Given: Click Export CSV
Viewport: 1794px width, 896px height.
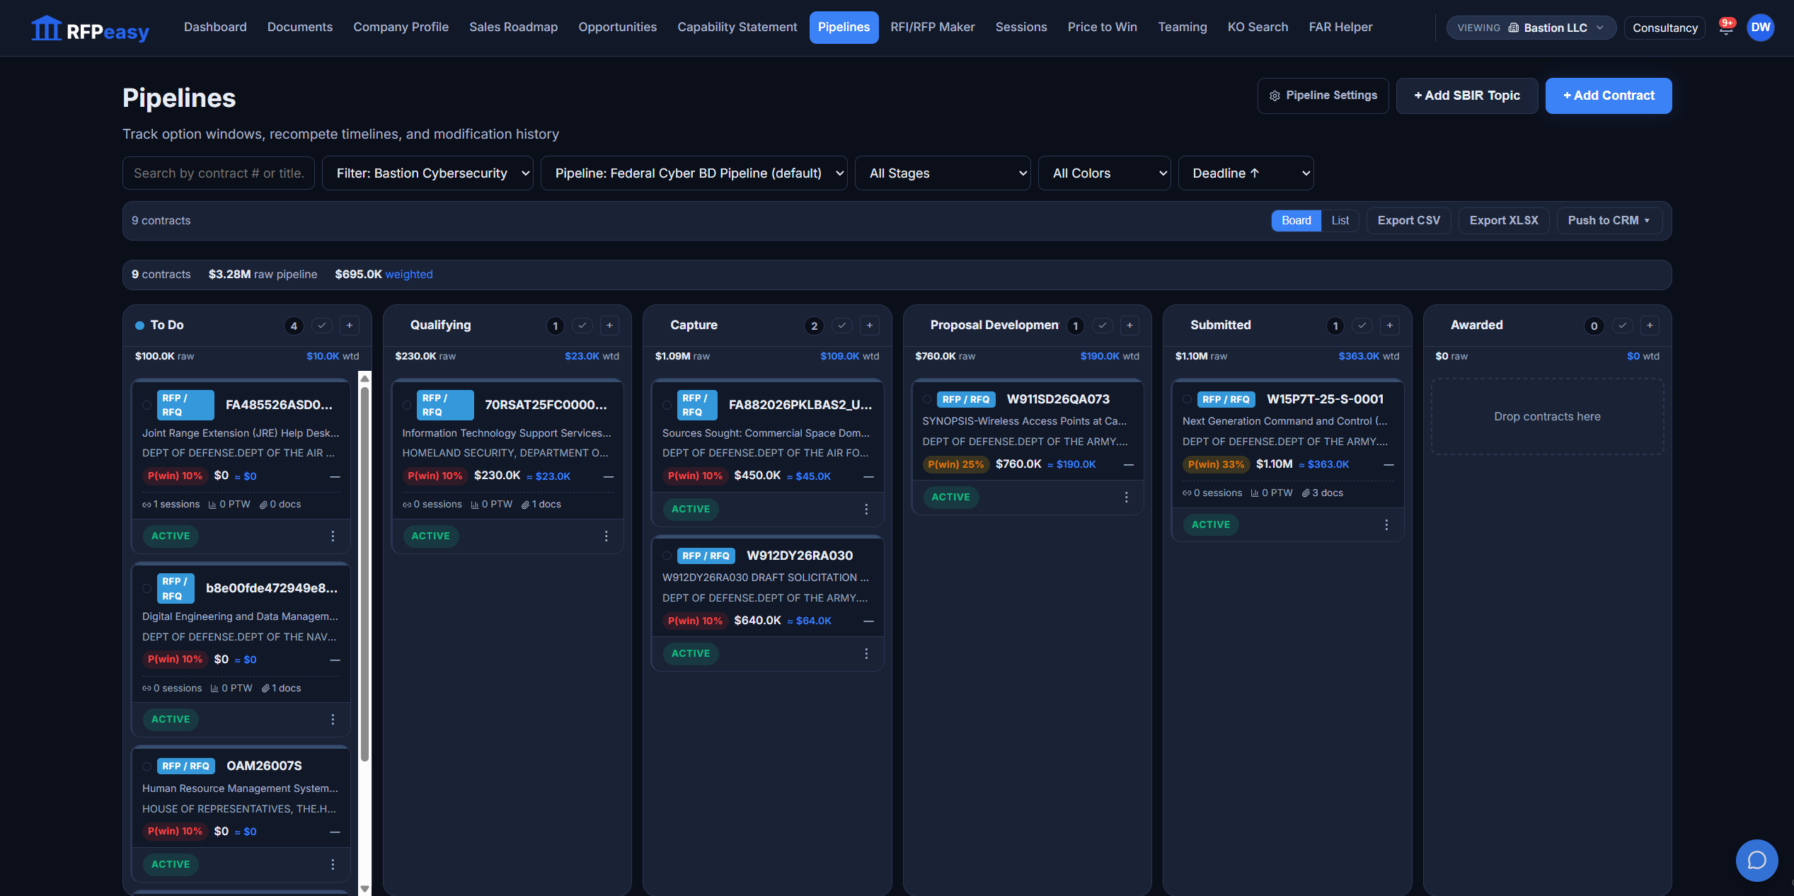Looking at the screenshot, I should click(x=1408, y=220).
